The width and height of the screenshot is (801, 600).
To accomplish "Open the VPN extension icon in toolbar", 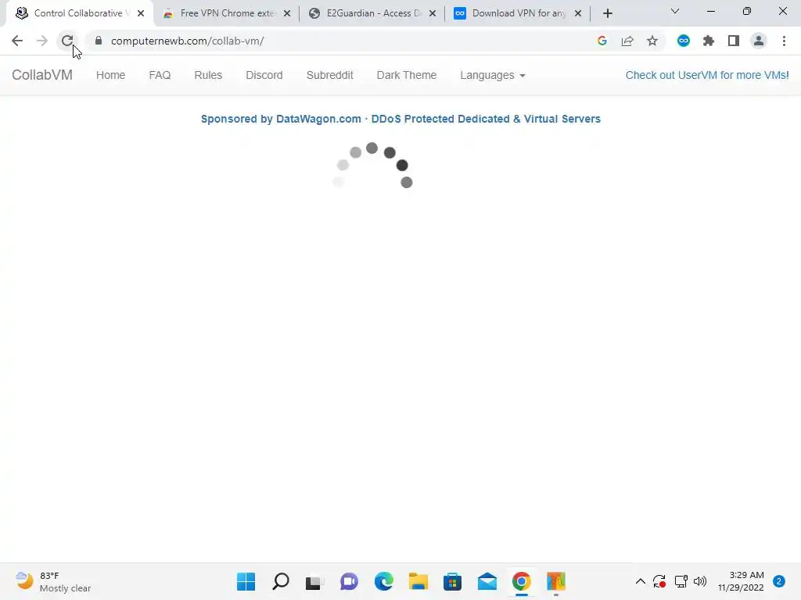I will coord(684,41).
